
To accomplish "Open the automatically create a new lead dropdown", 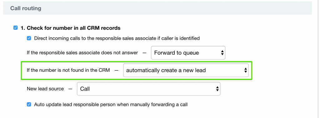I will [186, 70].
